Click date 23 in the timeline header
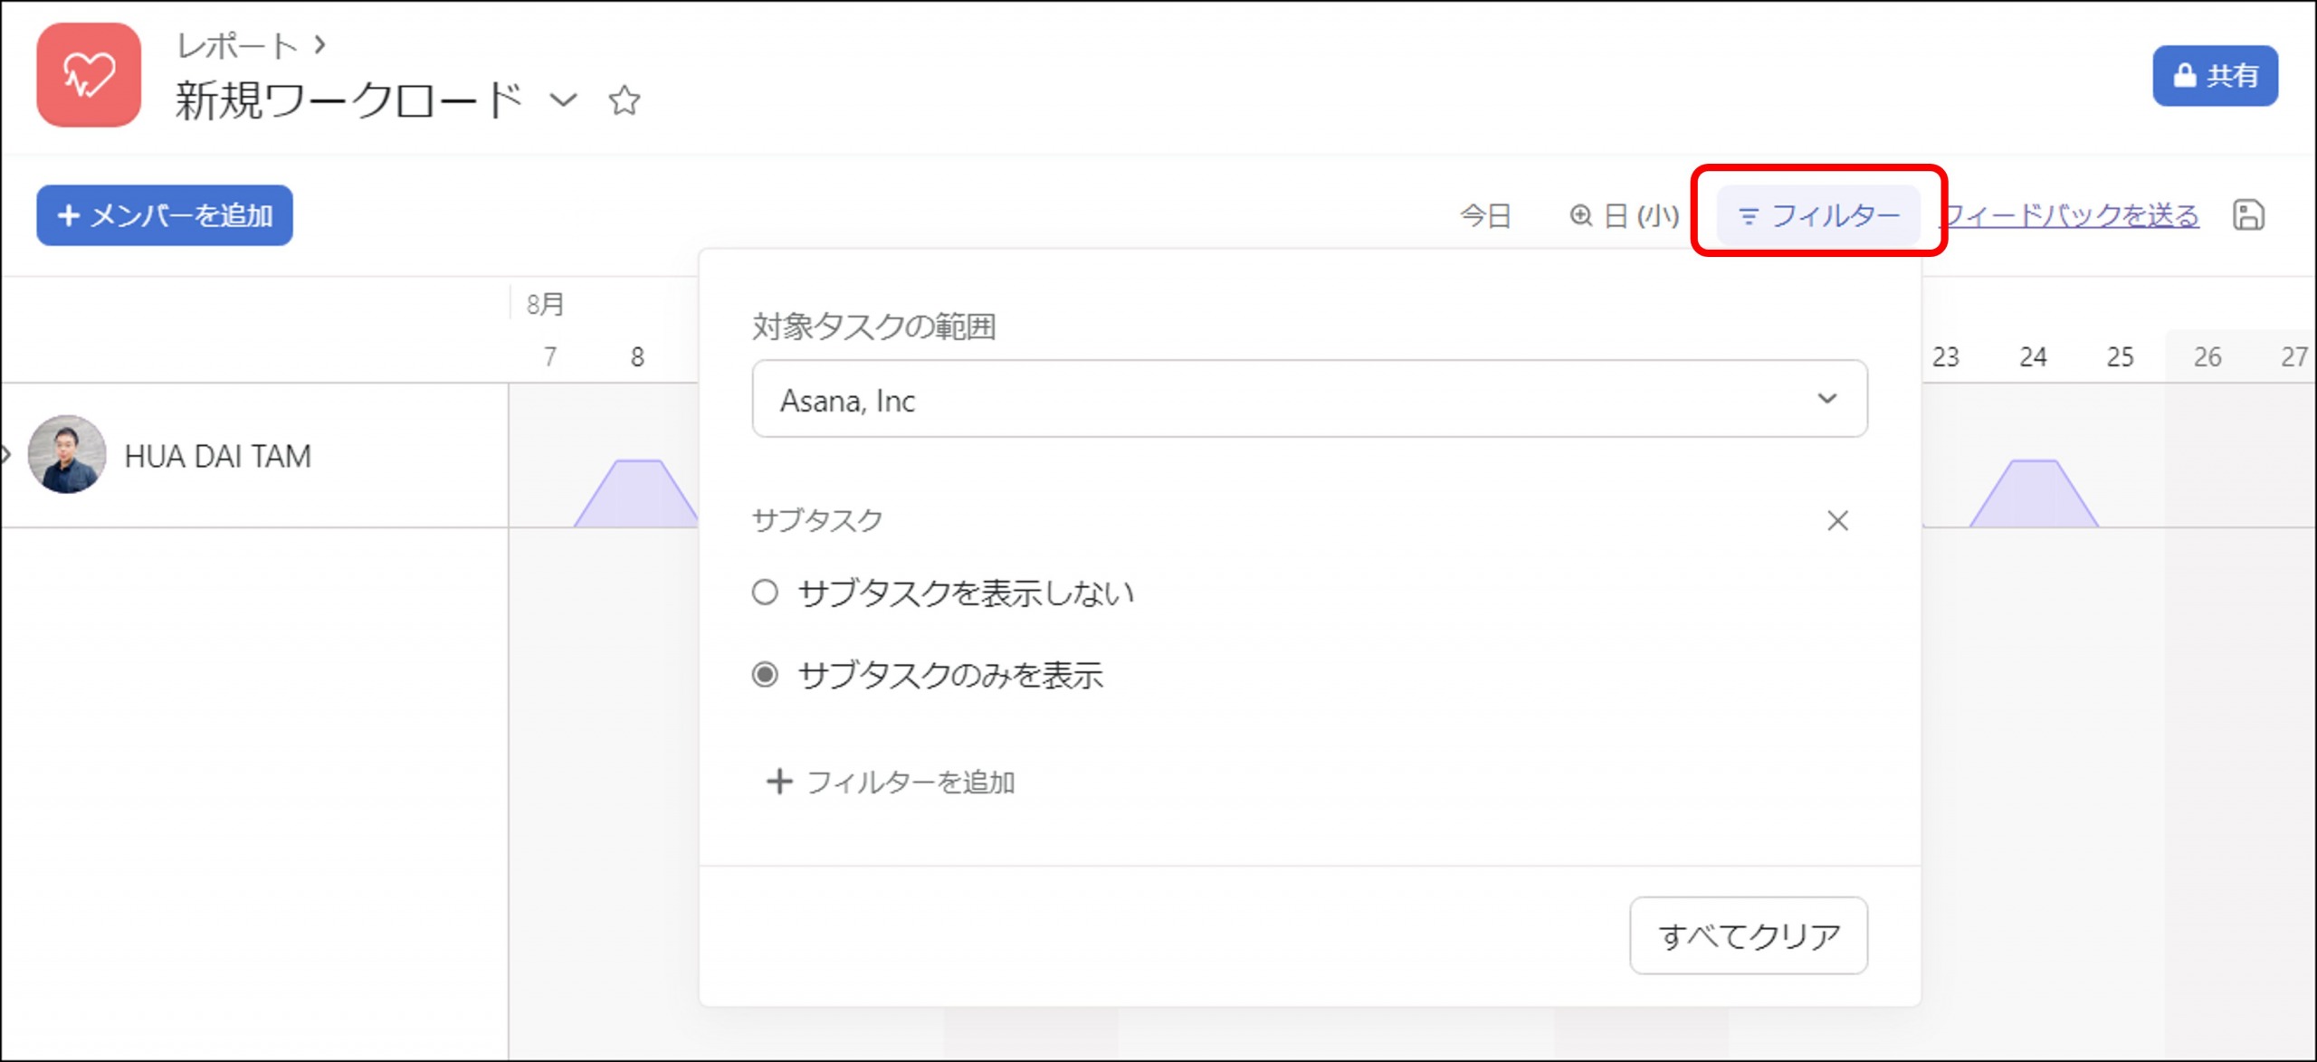Viewport: 2317px width, 1062px height. coord(1946,356)
